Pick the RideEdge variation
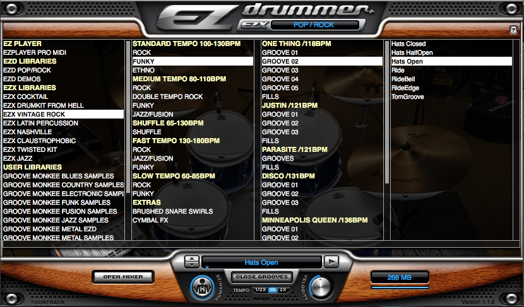The width and height of the screenshot is (524, 307). [451, 88]
